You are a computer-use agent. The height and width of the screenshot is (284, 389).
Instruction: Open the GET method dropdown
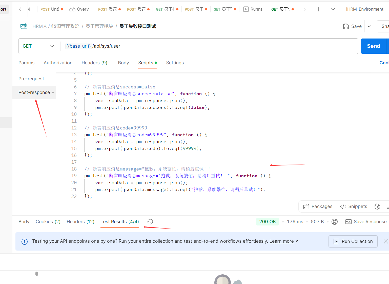[38, 46]
